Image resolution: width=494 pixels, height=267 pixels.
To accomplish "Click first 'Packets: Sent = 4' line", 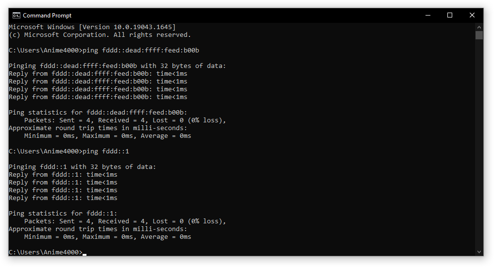I will tap(125, 120).
